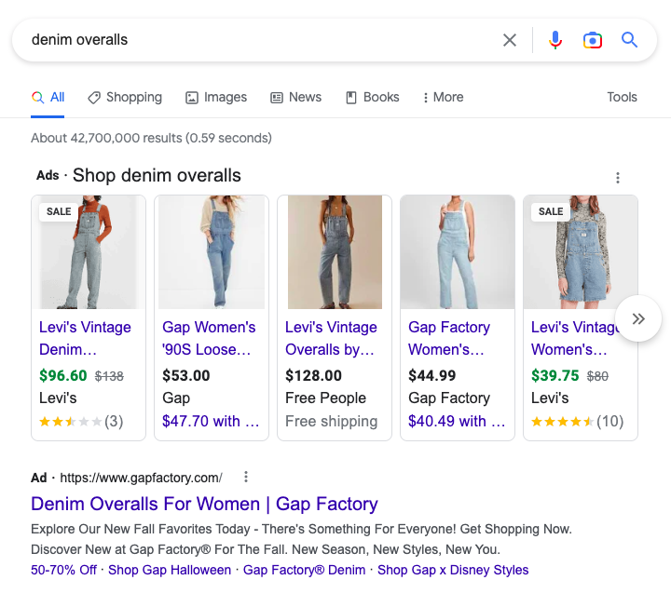This screenshot has width=671, height=607.
Task: Open Denim Overalls For Women Gap Factory link
Action: [x=204, y=505]
